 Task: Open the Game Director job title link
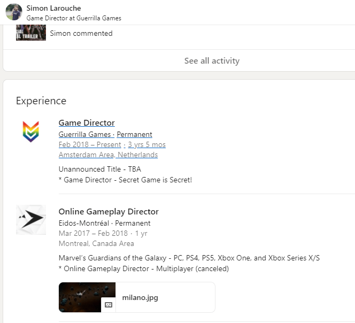point(87,123)
